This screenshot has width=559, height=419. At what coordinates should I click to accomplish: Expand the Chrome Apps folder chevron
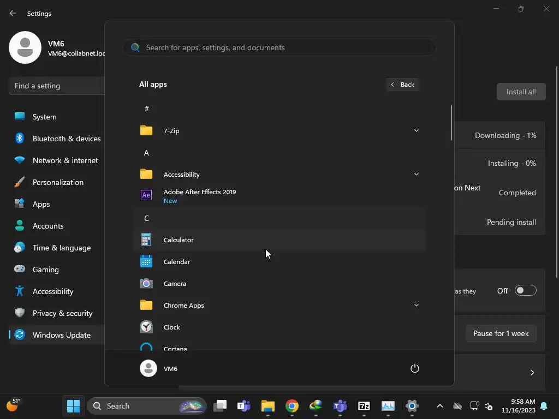[x=416, y=305]
